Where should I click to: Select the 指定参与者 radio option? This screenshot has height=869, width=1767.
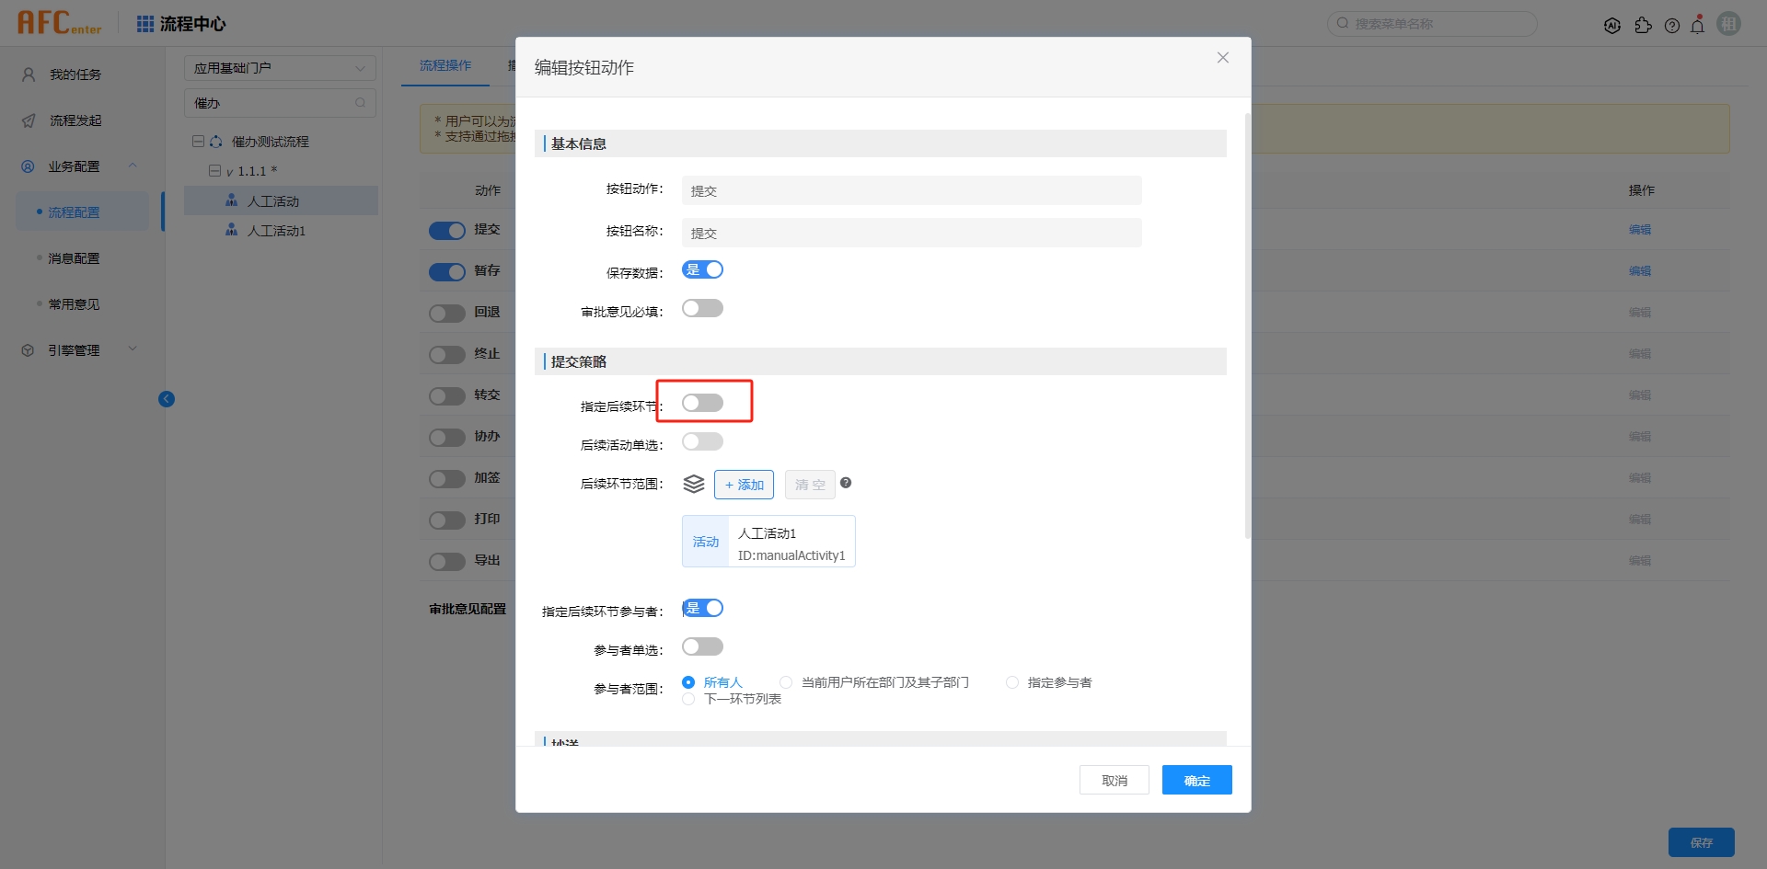(x=1012, y=682)
